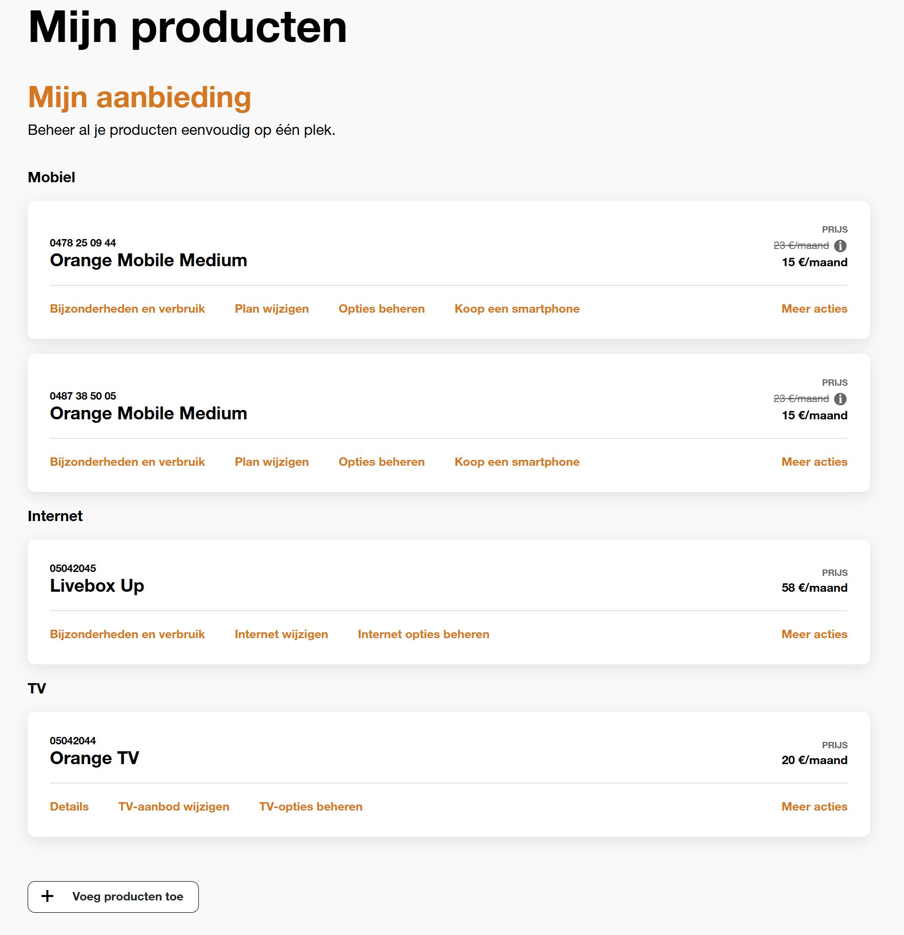The width and height of the screenshot is (904, 935).
Task: Click the Mijn aanbieding heading
Action: (x=140, y=97)
